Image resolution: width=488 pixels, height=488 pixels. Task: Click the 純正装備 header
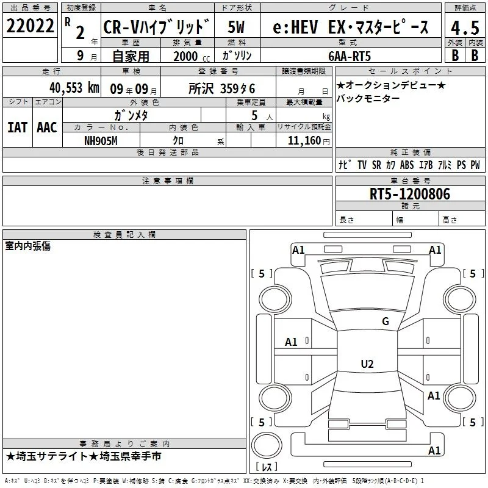click(x=410, y=152)
